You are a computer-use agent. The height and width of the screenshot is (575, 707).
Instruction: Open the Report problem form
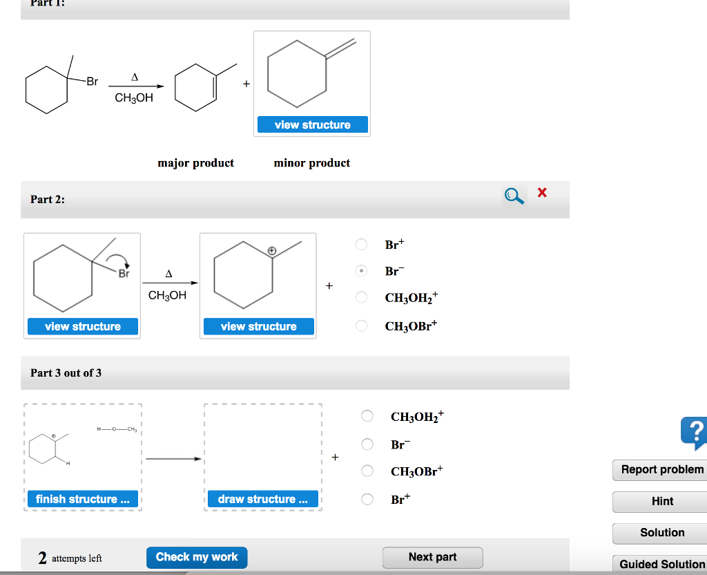click(x=660, y=470)
